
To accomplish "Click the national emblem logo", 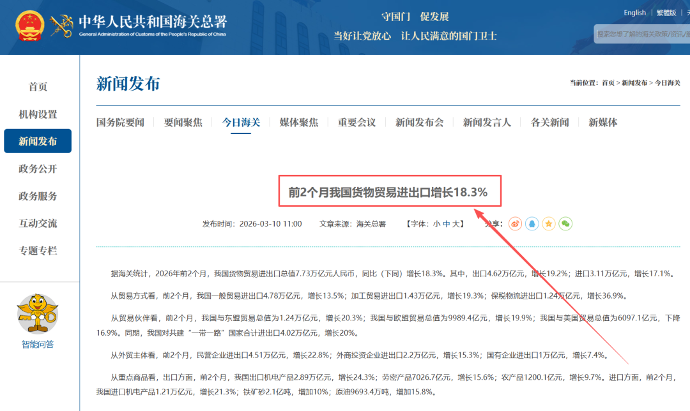I will click(29, 26).
